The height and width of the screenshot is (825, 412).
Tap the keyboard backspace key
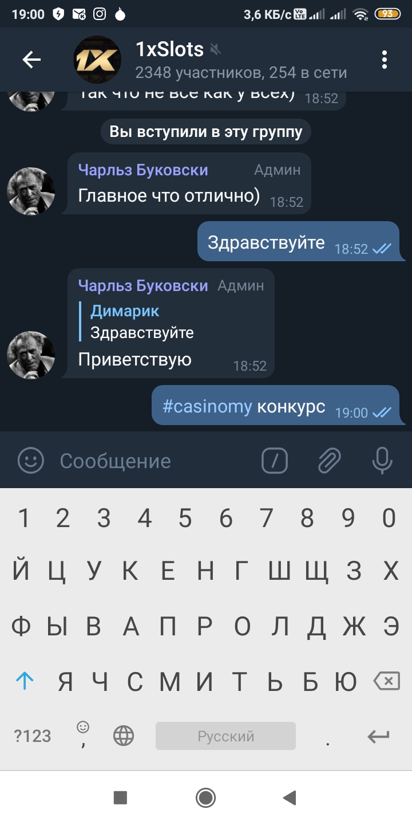[x=386, y=681]
